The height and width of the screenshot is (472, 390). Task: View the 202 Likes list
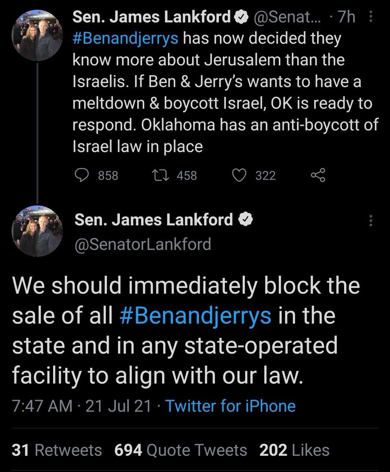pos(294,450)
